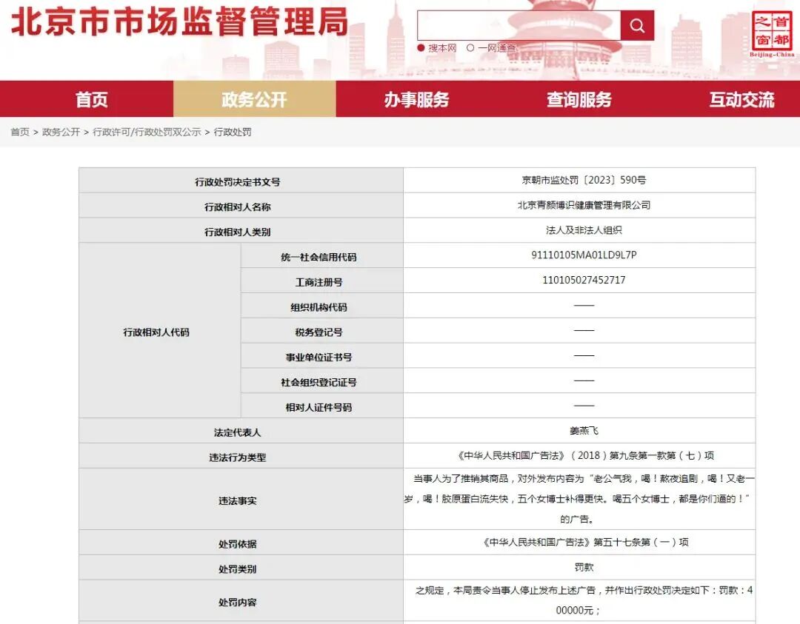Click the 相对人证件号码 label cell
The image size is (800, 624).
point(322,406)
